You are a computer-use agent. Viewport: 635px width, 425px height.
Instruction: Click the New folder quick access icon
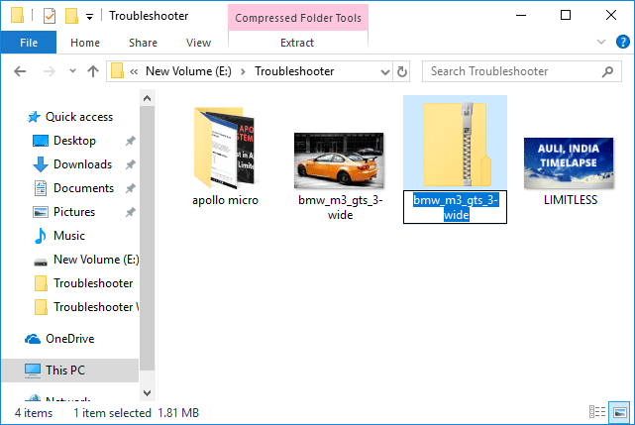71,16
